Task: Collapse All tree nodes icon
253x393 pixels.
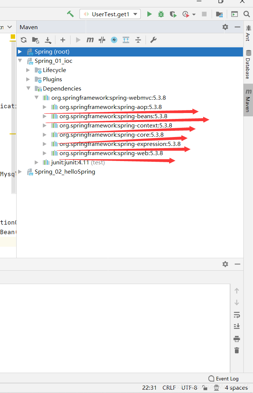Action: coord(138,40)
